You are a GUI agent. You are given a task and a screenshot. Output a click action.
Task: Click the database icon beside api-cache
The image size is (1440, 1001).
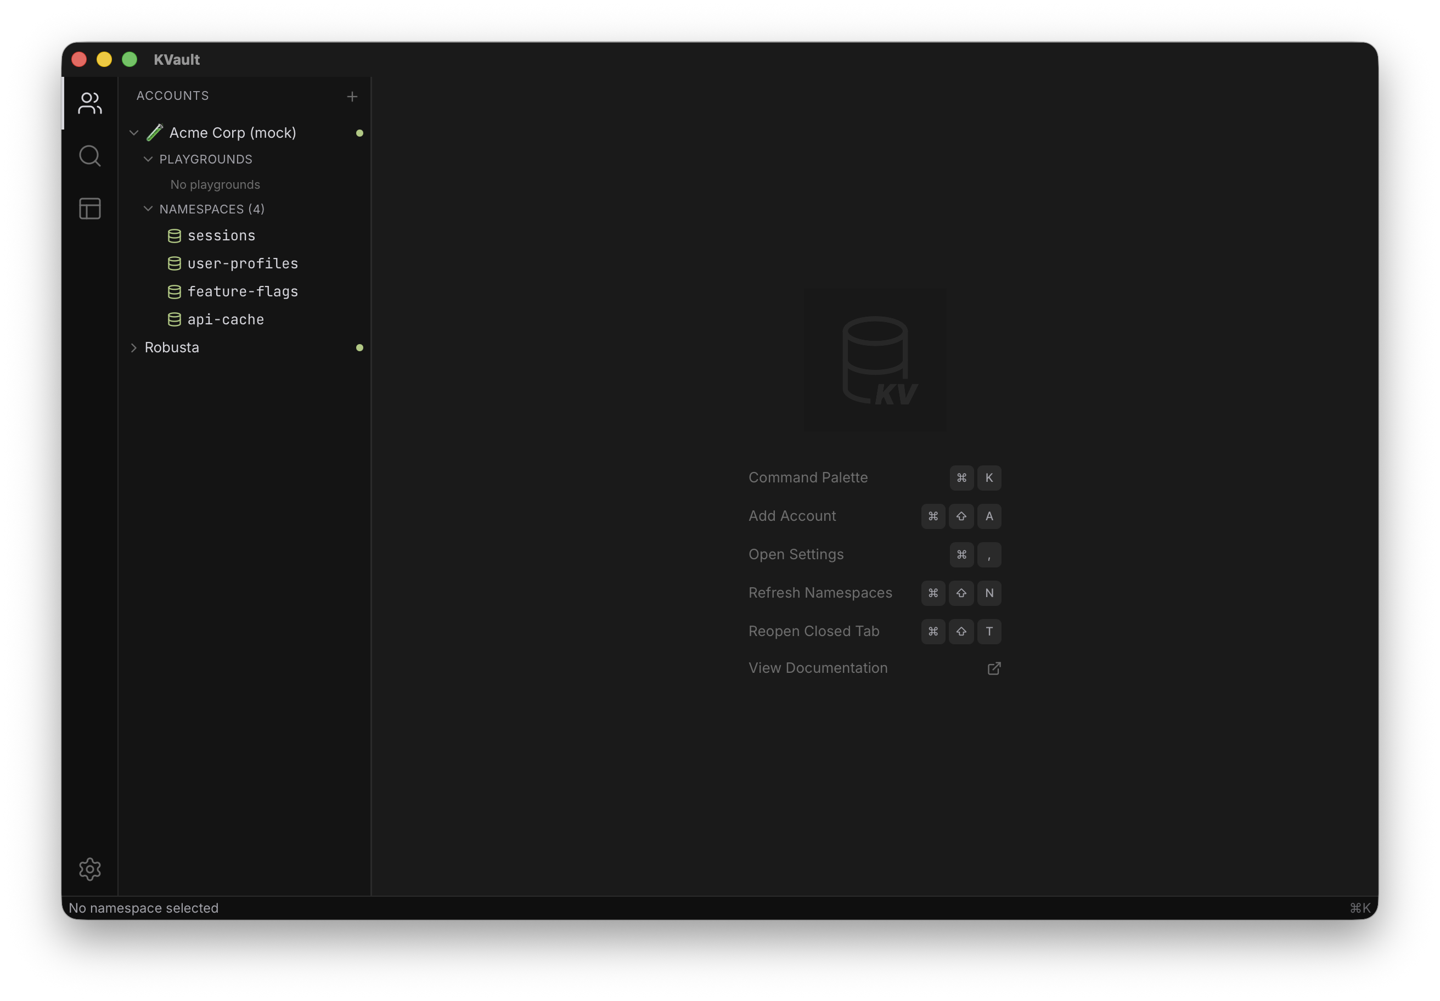174,320
